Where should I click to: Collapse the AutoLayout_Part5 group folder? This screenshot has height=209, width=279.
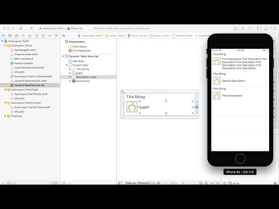tap(5, 46)
